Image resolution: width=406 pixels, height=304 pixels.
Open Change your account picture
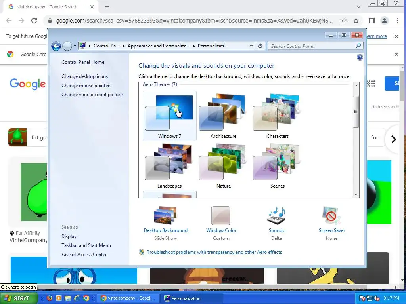click(92, 95)
